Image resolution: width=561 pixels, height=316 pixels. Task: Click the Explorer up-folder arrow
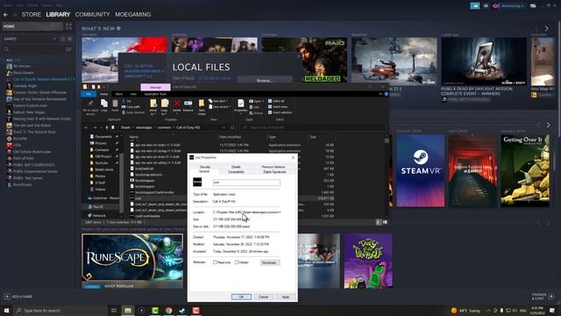pyautogui.click(x=107, y=127)
